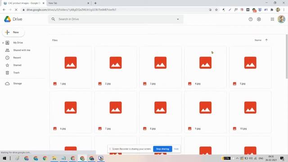Image resolution: width=288 pixels, height=162 pixels.
Task: Open Chrome profile avatar in toolbar
Action: tap(278, 10)
